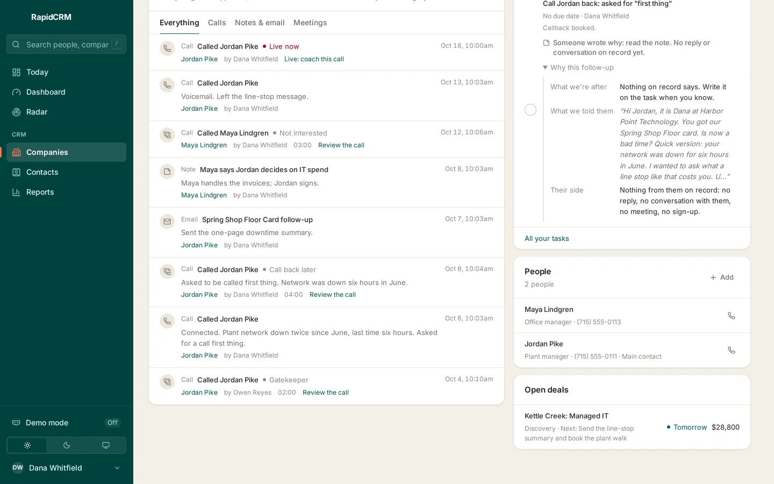Click Callback booked. task note
The image size is (774, 484).
click(x=569, y=28)
